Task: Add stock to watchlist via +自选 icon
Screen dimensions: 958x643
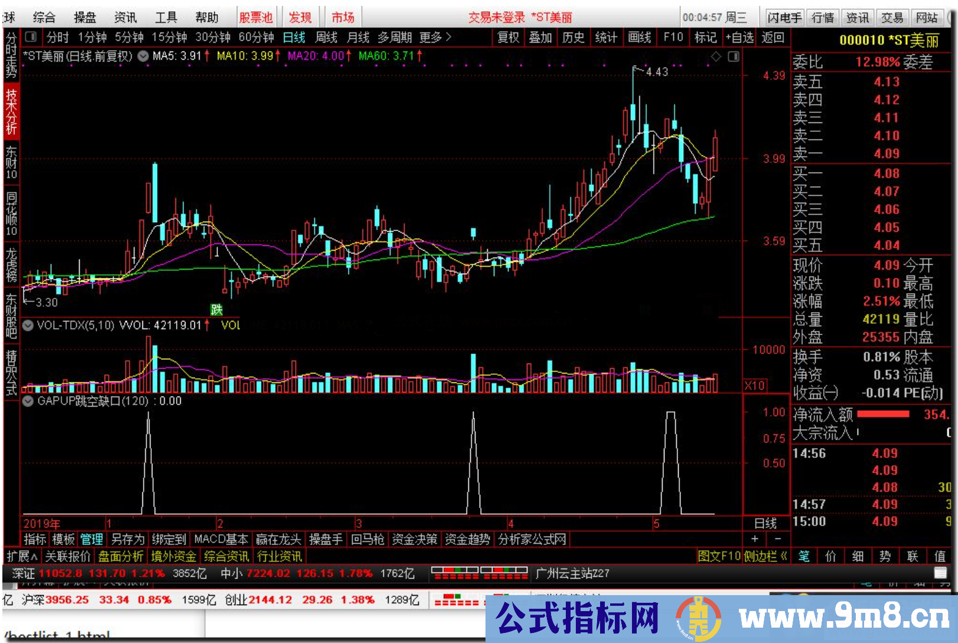Action: pos(740,38)
